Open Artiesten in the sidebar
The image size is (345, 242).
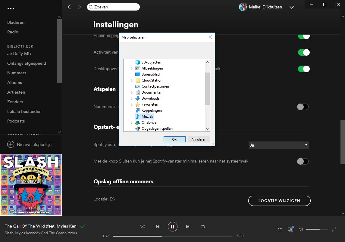click(16, 92)
